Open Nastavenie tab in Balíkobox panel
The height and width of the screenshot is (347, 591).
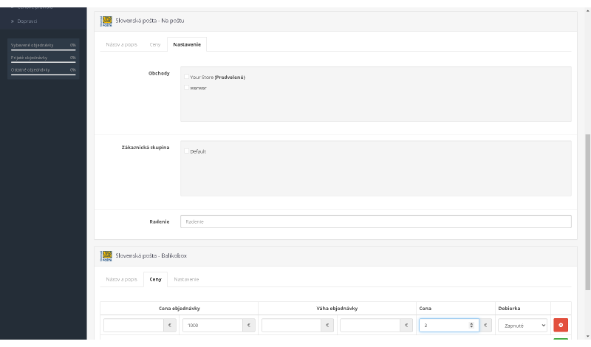click(185, 279)
